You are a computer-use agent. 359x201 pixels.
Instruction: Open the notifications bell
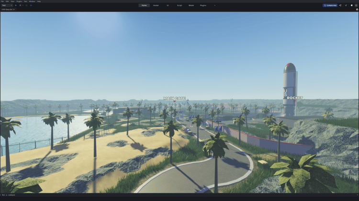point(352,5)
